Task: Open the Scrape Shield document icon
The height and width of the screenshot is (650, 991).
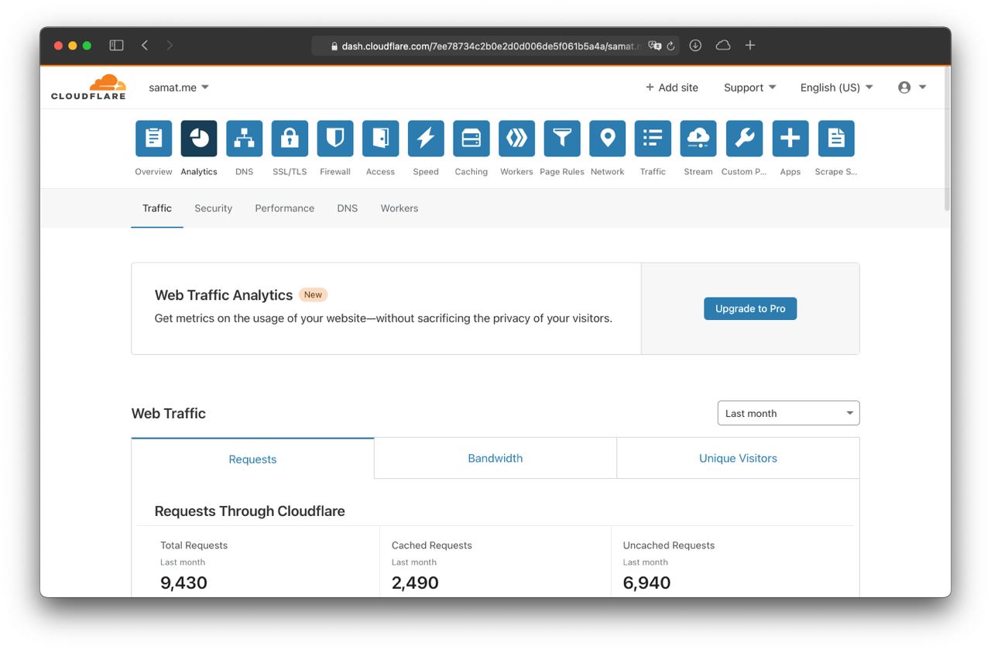Action: point(836,139)
